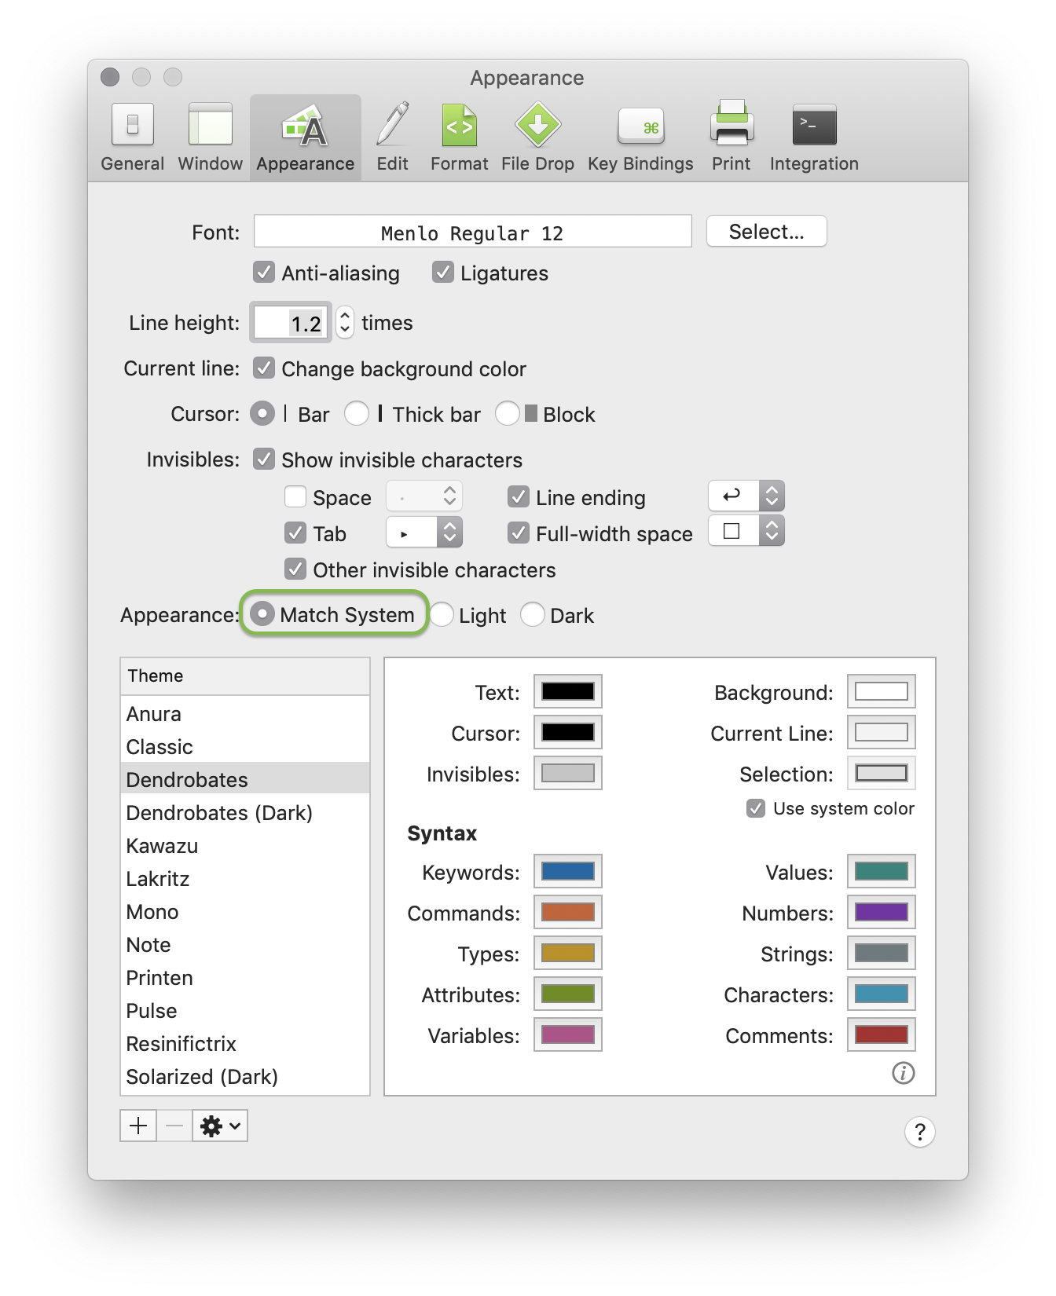The width and height of the screenshot is (1056, 1296).
Task: Toggle the Tab invisibles checkbox
Action: (295, 533)
